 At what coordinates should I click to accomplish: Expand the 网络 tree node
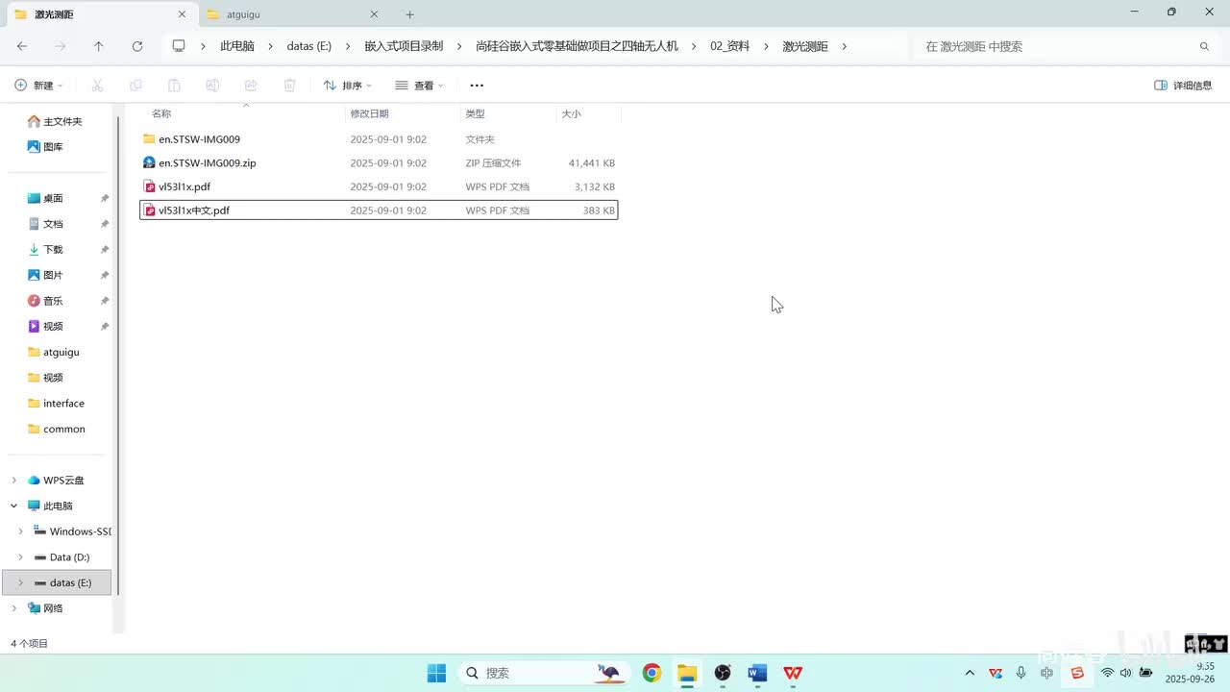[13, 608]
